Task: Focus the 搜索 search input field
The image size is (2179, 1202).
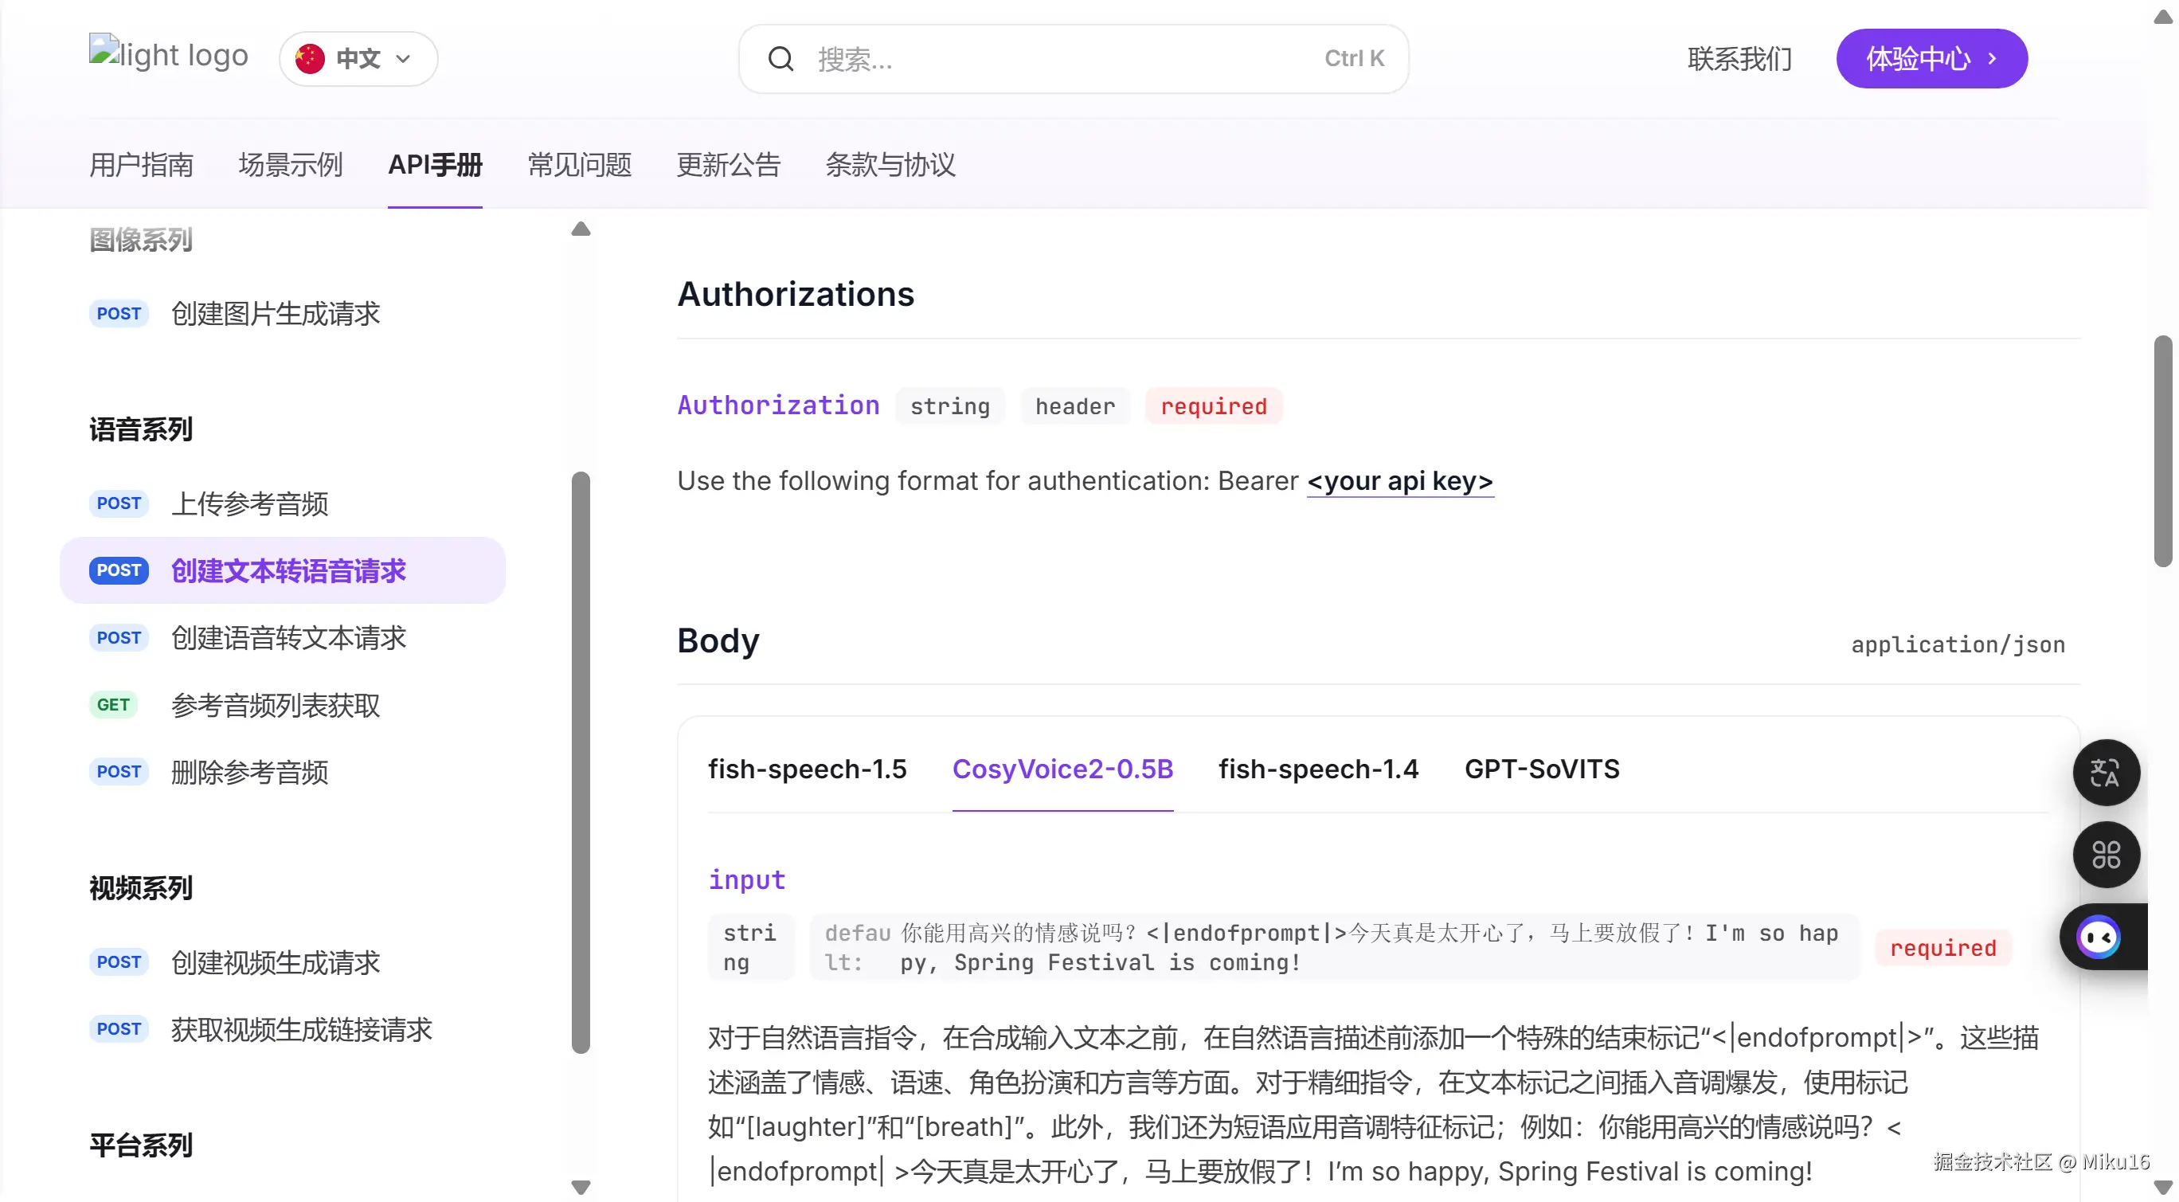Action: (x=1058, y=58)
